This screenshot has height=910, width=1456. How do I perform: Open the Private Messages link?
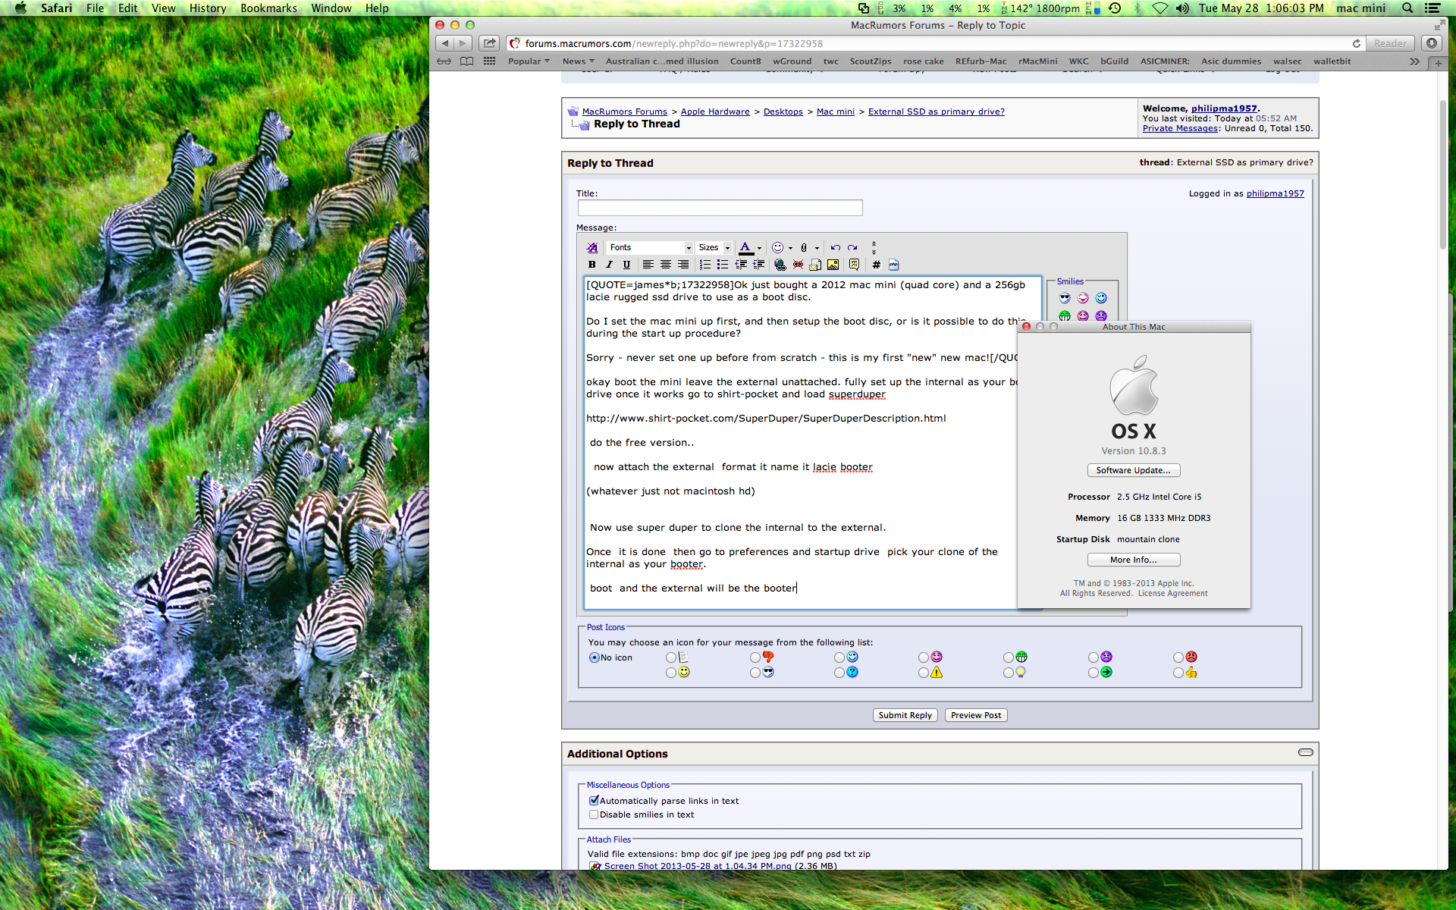coord(1180,128)
